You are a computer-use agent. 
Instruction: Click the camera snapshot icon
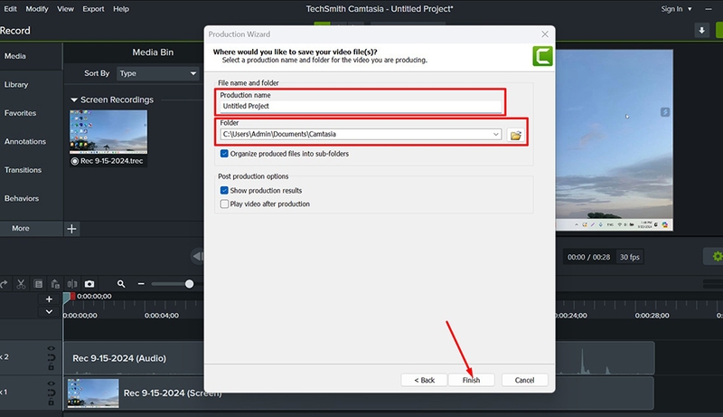[89, 284]
